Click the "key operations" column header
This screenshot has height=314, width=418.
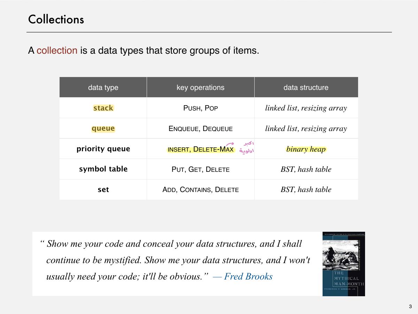(x=201, y=87)
